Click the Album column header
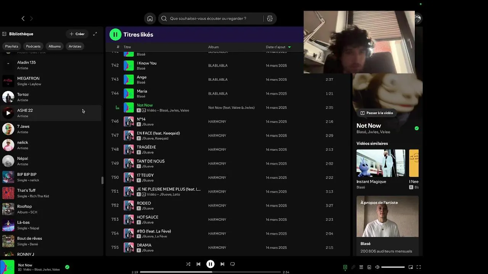The height and width of the screenshot is (274, 488). click(213, 47)
